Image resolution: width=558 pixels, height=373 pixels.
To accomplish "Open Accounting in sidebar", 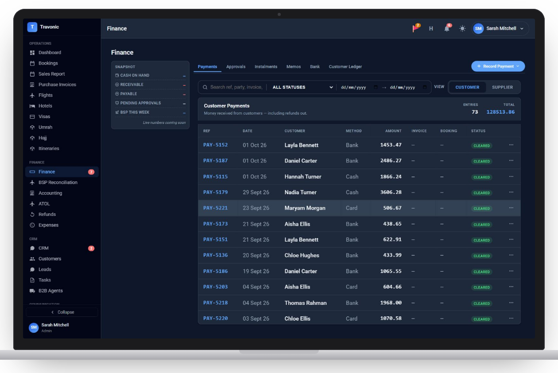I will tap(62, 193).
